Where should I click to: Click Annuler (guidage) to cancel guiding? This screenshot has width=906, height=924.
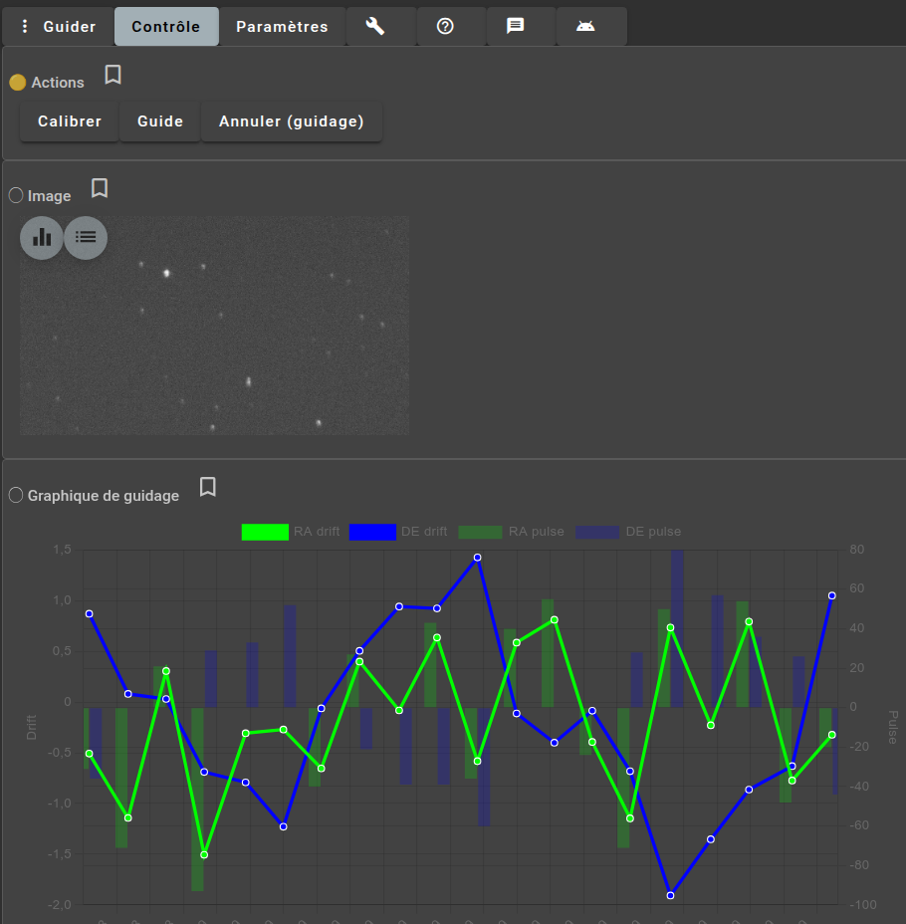[x=292, y=121]
